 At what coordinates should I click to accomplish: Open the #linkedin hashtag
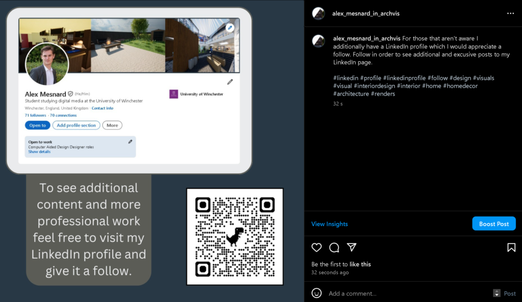point(346,78)
